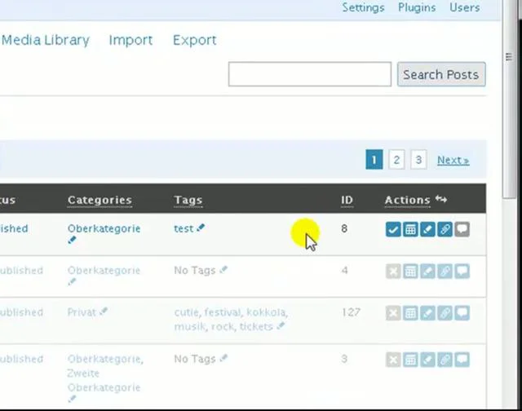The width and height of the screenshot is (522, 411).
Task: Go to pagination page 3
Action: click(418, 160)
